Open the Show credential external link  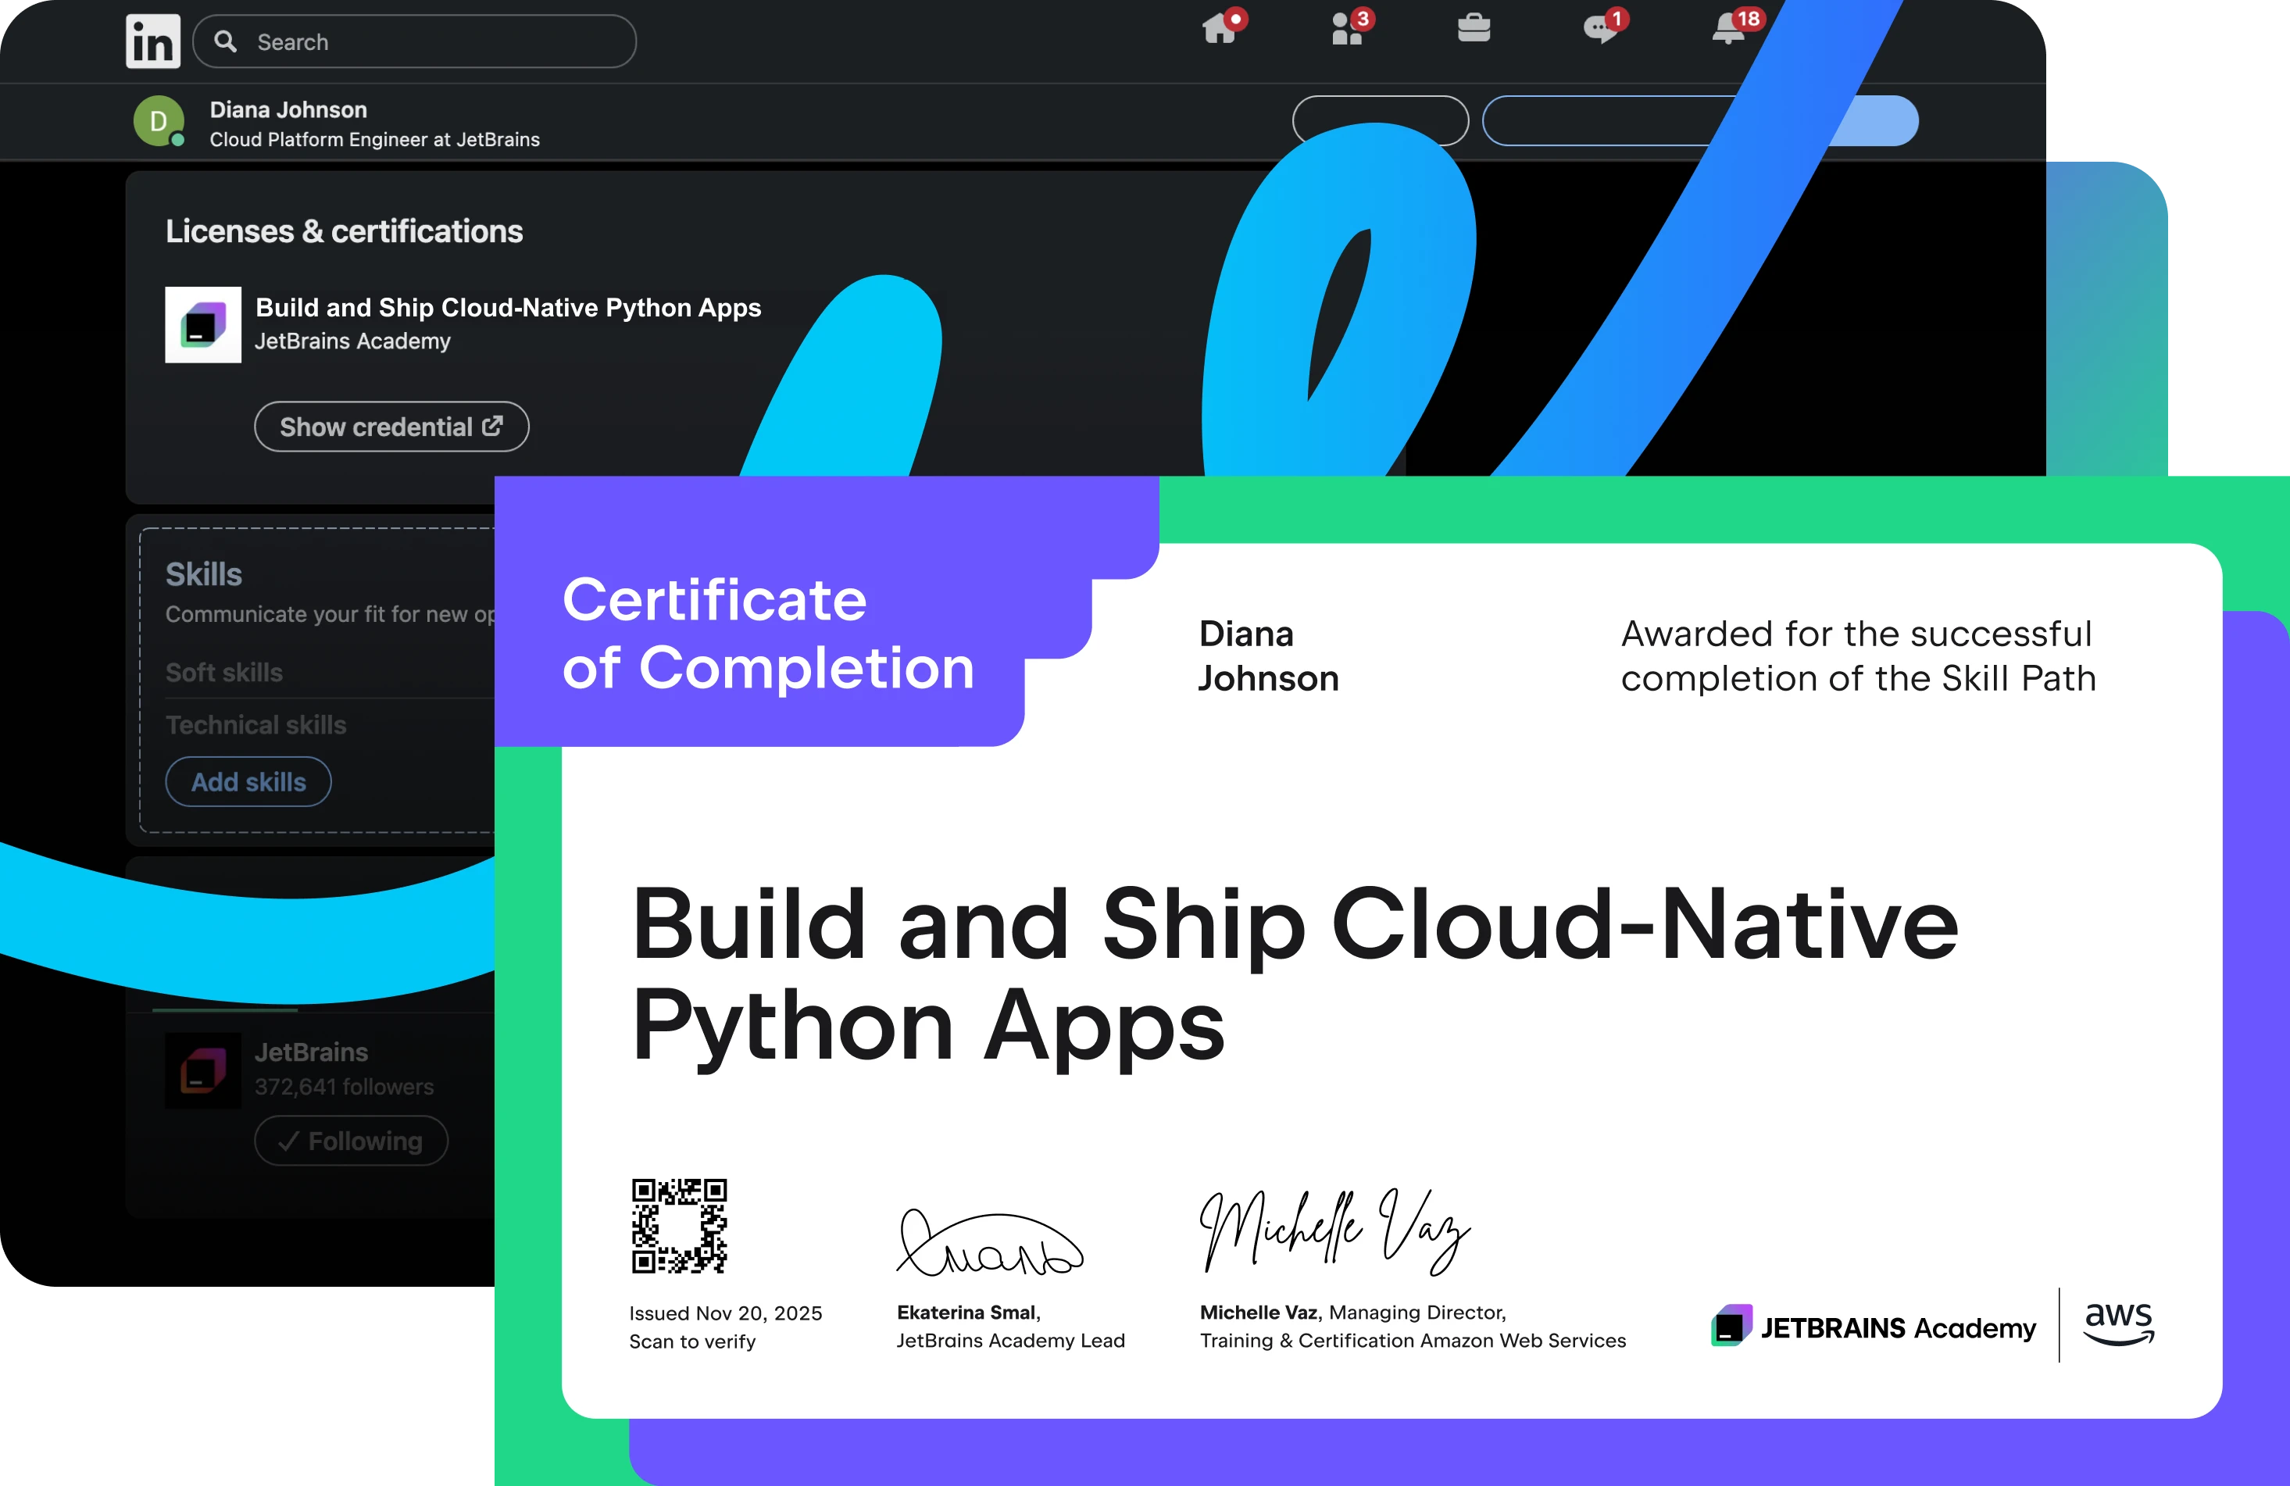coord(391,427)
